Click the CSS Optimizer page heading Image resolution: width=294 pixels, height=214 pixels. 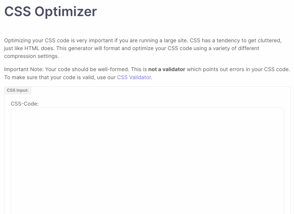click(50, 11)
